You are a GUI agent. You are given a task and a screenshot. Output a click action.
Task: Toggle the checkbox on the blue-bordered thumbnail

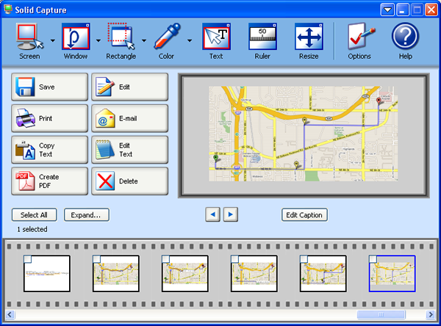coord(373,259)
